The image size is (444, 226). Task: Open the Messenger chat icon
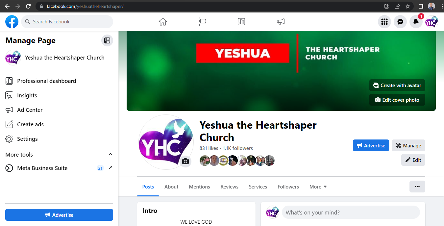(x=400, y=22)
